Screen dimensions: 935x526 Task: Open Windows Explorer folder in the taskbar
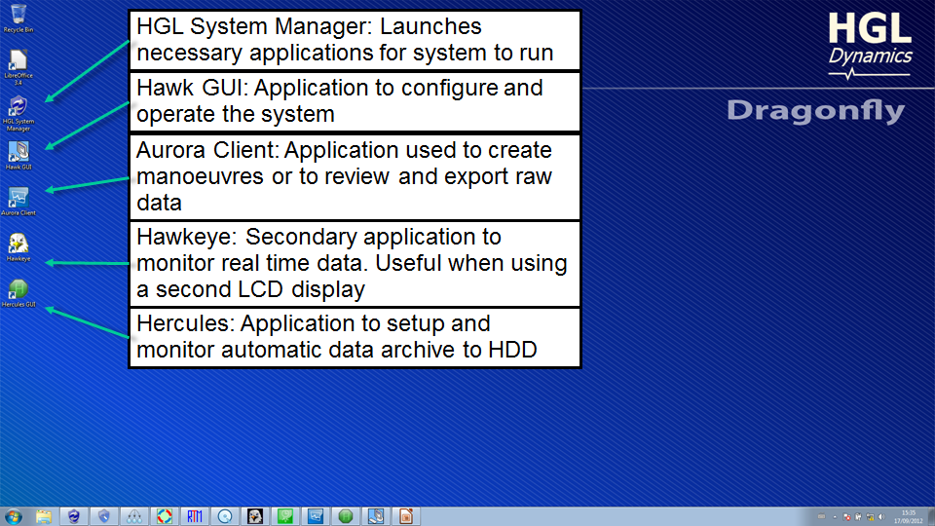click(44, 516)
